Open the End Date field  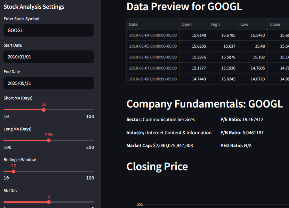49,83
